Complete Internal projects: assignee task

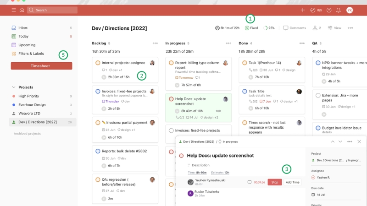[x=98, y=63]
